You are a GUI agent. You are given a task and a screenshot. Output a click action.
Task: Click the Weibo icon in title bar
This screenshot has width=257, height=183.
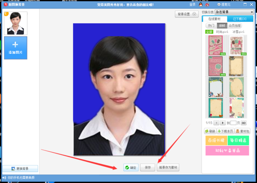pyautogui.click(x=207, y=5)
